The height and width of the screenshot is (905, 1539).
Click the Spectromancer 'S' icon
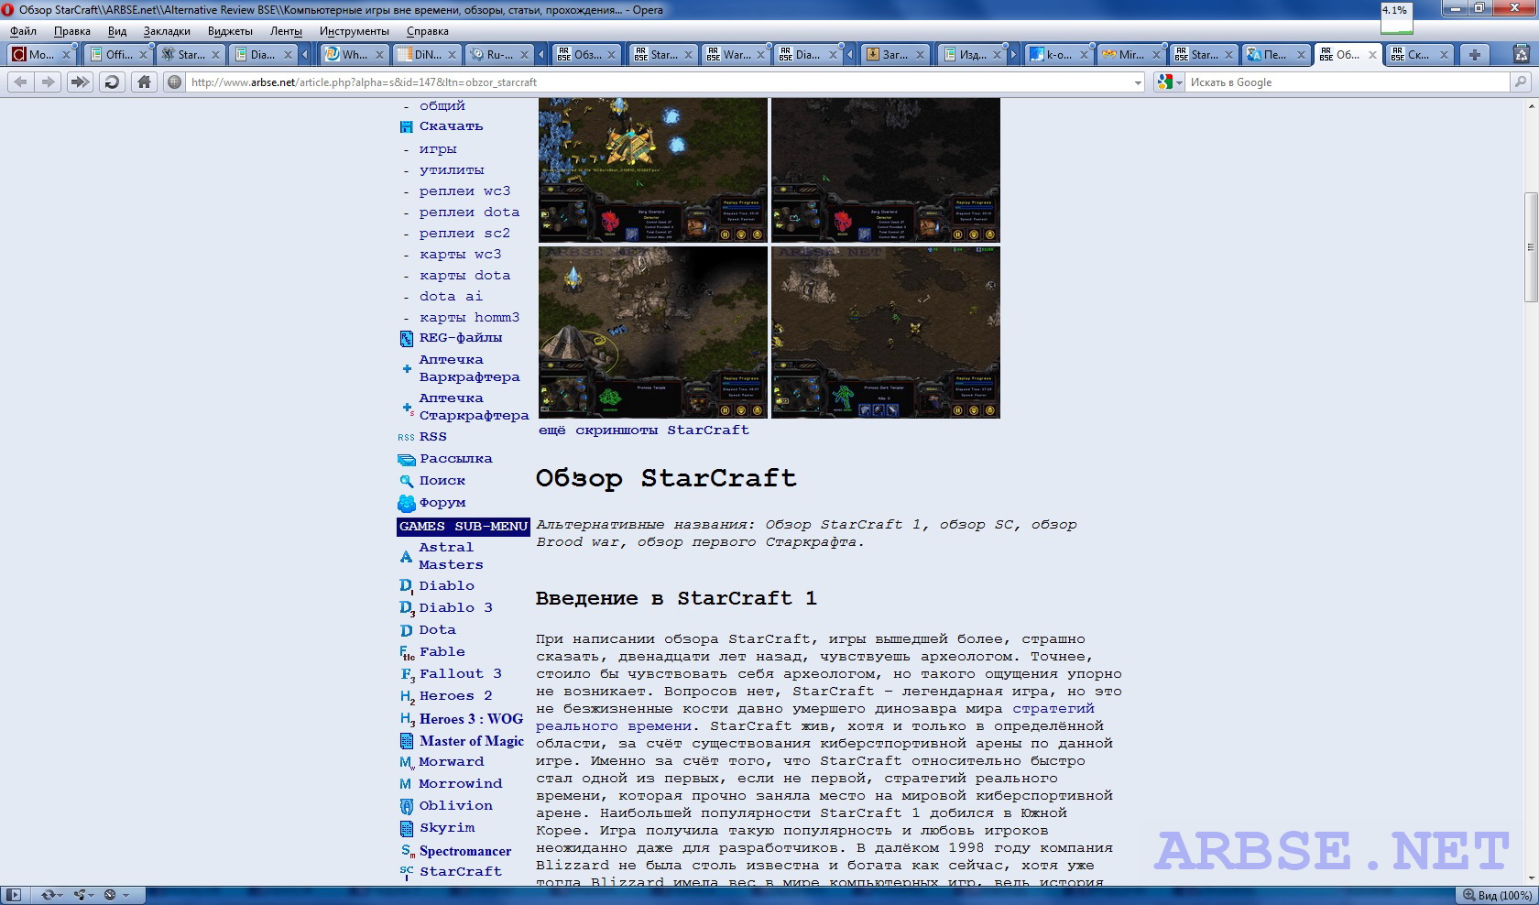click(407, 851)
